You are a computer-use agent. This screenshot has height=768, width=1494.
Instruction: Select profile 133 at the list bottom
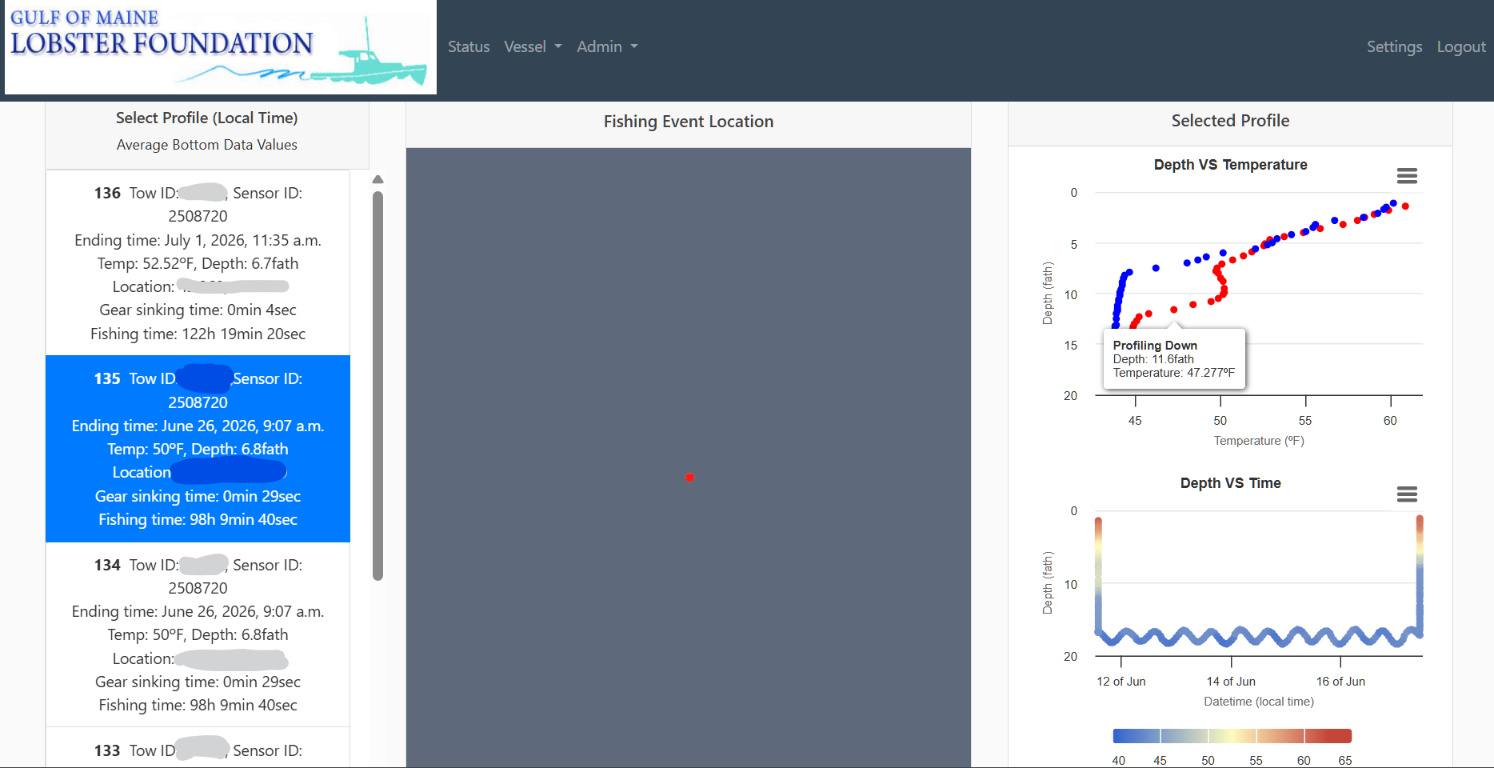[198, 749]
